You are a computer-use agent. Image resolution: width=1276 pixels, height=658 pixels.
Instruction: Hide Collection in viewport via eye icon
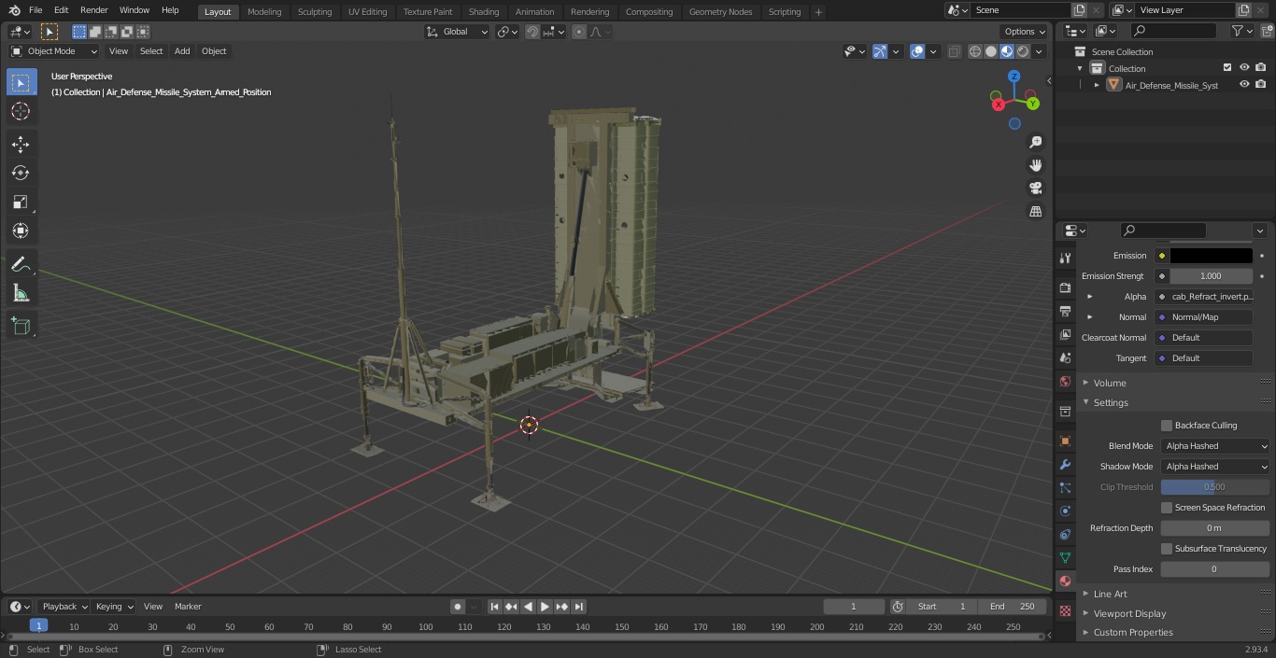point(1244,68)
